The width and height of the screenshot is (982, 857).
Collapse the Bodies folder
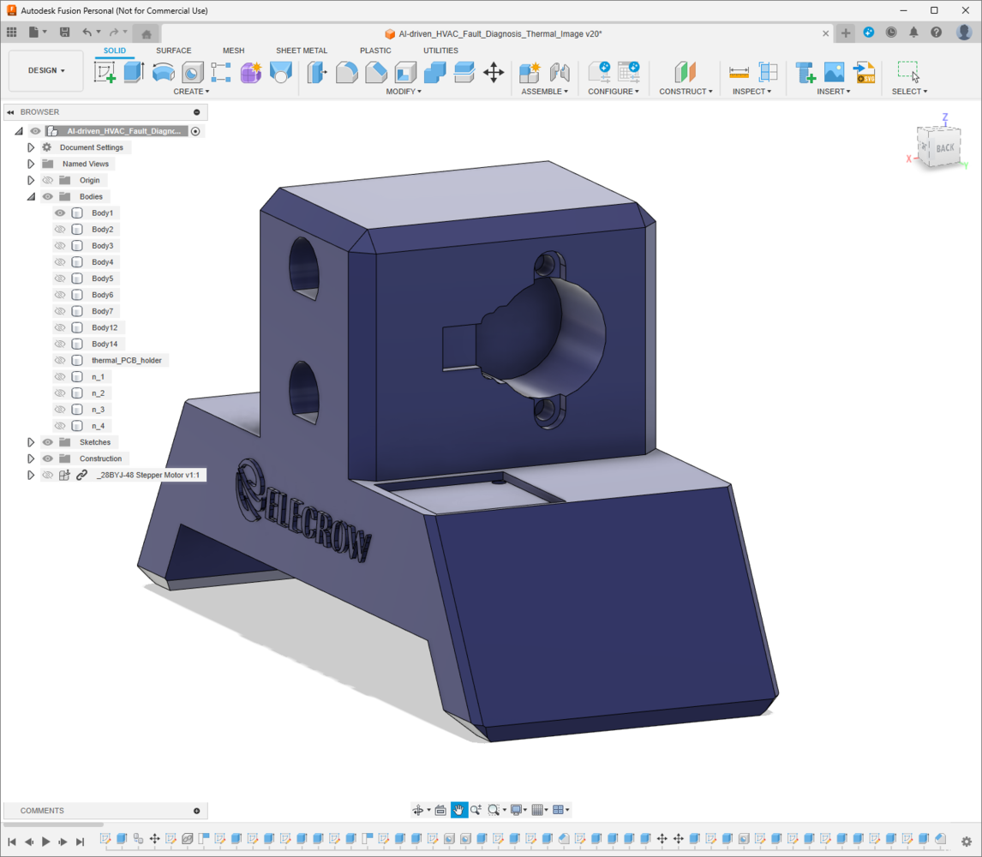pyautogui.click(x=31, y=197)
